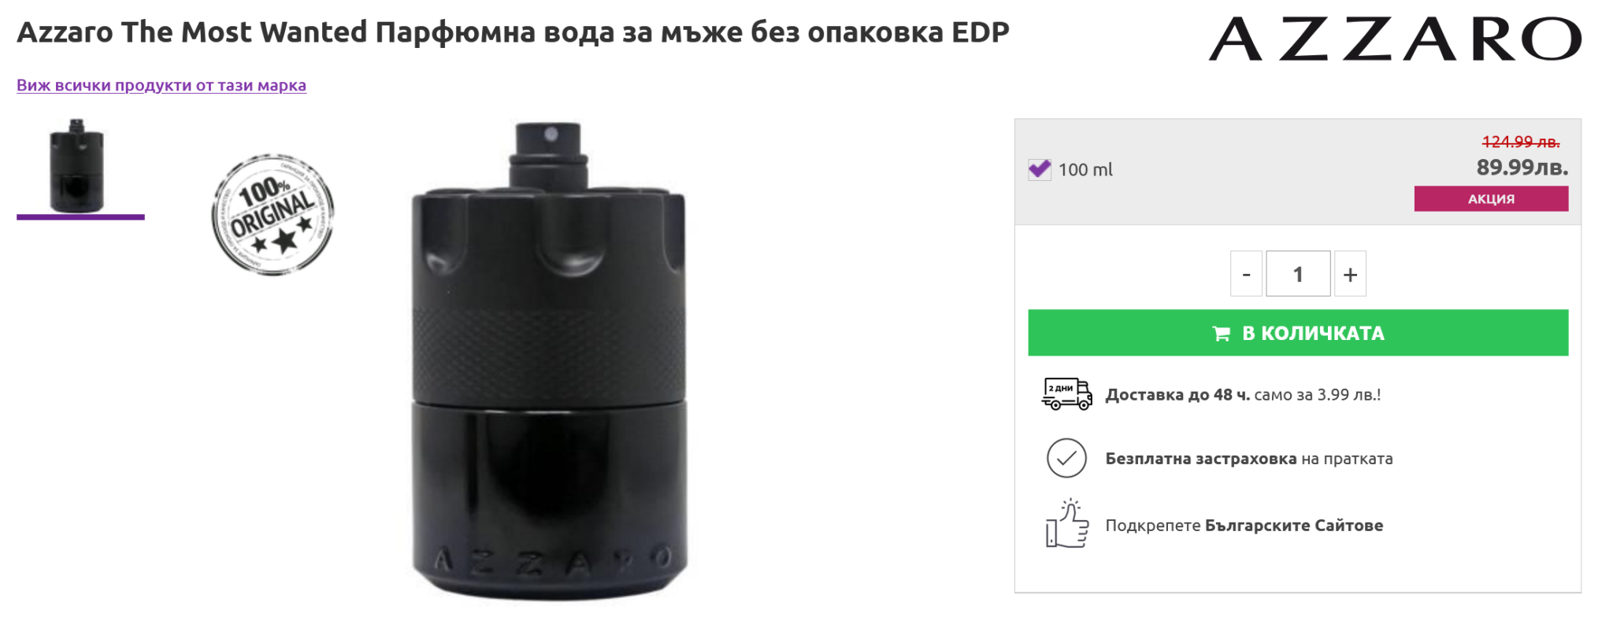Screen dimensions: 1613x624
Task: Click the delivery truck icon
Action: pos(1066,393)
